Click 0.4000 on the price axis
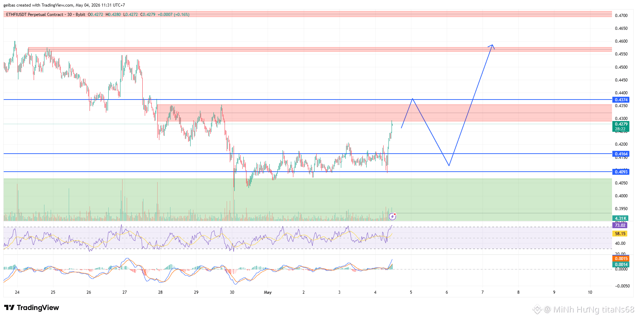Image resolution: width=637 pixels, height=318 pixels. 621,196
